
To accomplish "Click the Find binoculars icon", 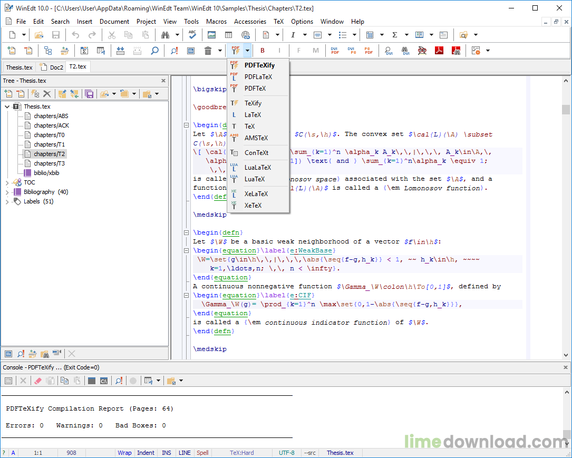I will click(x=165, y=35).
